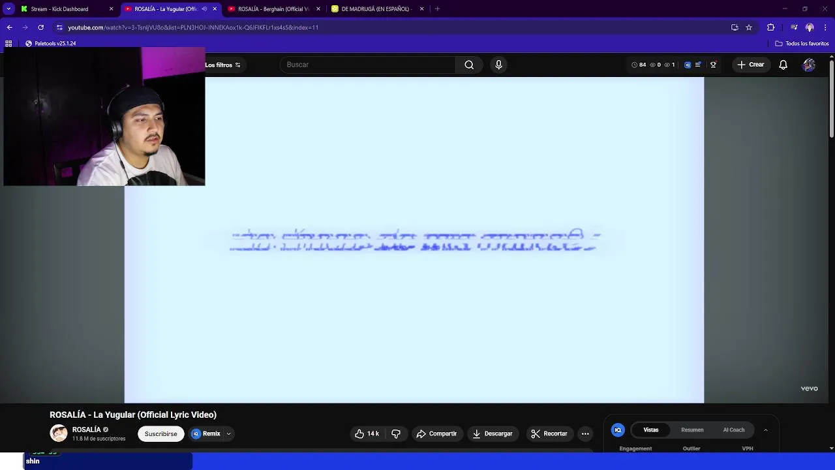Select the Vistas tab in vidIQ
Image resolution: width=835 pixels, height=470 pixels.
651,430
